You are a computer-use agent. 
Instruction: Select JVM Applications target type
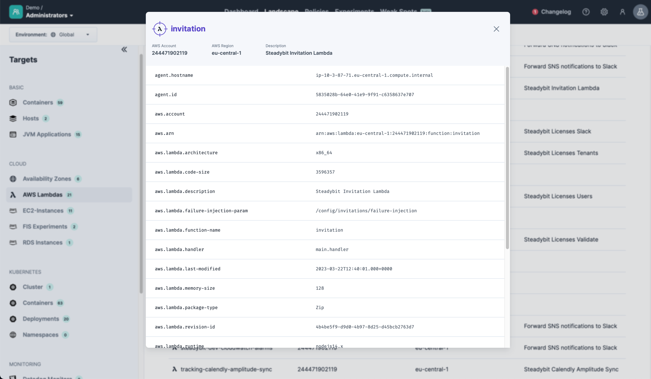[47, 134]
